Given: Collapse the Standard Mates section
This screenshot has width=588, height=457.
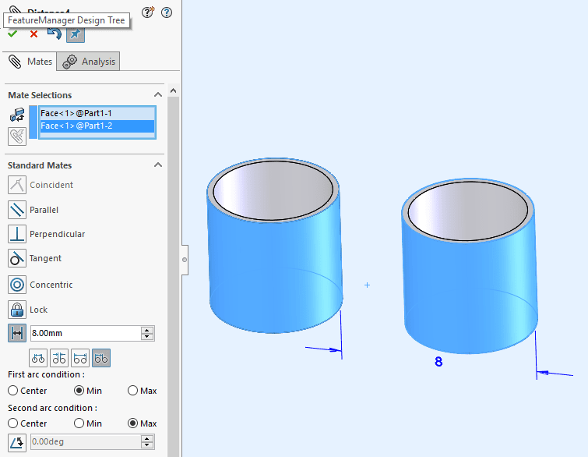Looking at the screenshot, I should tap(158, 165).
